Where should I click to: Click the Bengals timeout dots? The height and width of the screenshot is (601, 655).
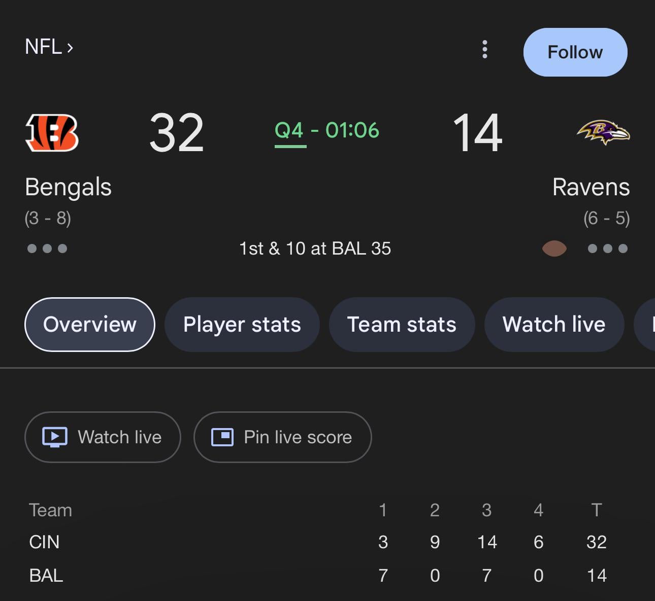[47, 249]
